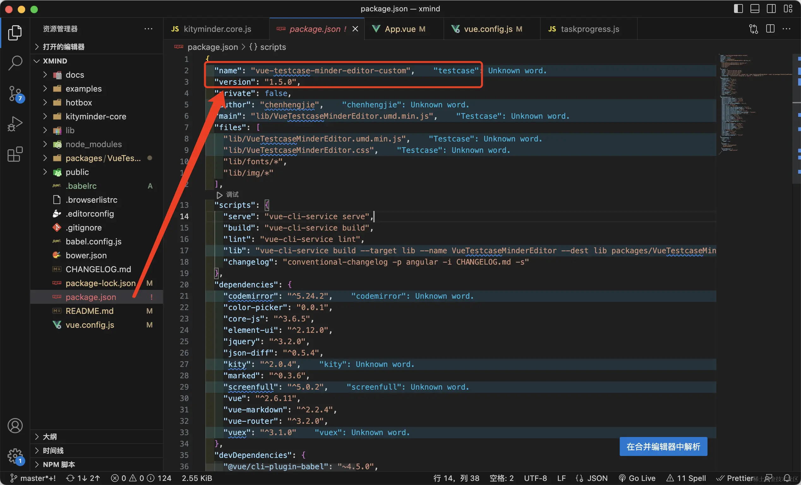This screenshot has width=801, height=485.
Task: Expand the NPM 脚本 section
Action: click(59, 464)
